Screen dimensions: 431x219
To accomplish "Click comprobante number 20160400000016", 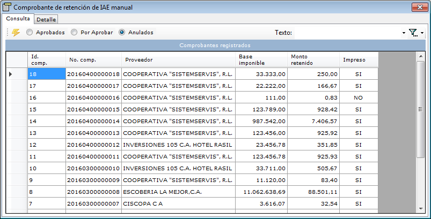I will 93,97.
